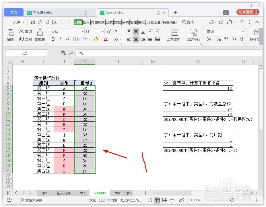The height and width of the screenshot is (207, 266).
Task: Toggle italic formatting on the selection
Action: click(60, 39)
